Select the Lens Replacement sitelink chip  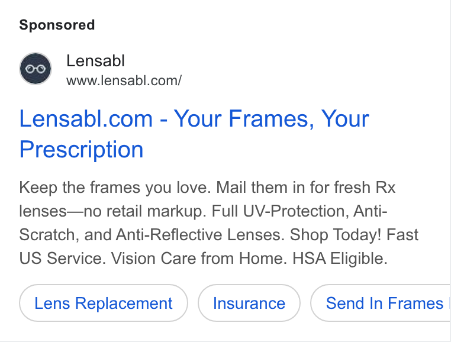tap(104, 303)
